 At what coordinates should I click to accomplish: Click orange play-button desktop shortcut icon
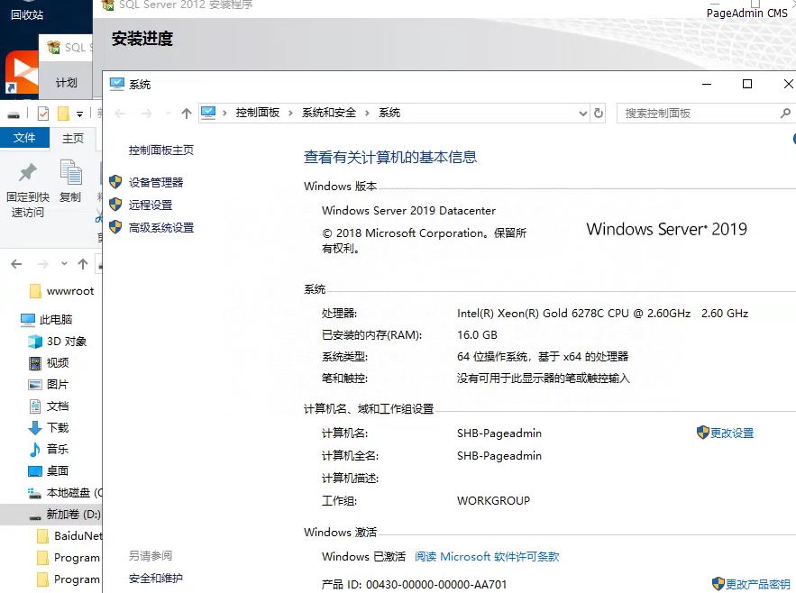tap(22, 73)
